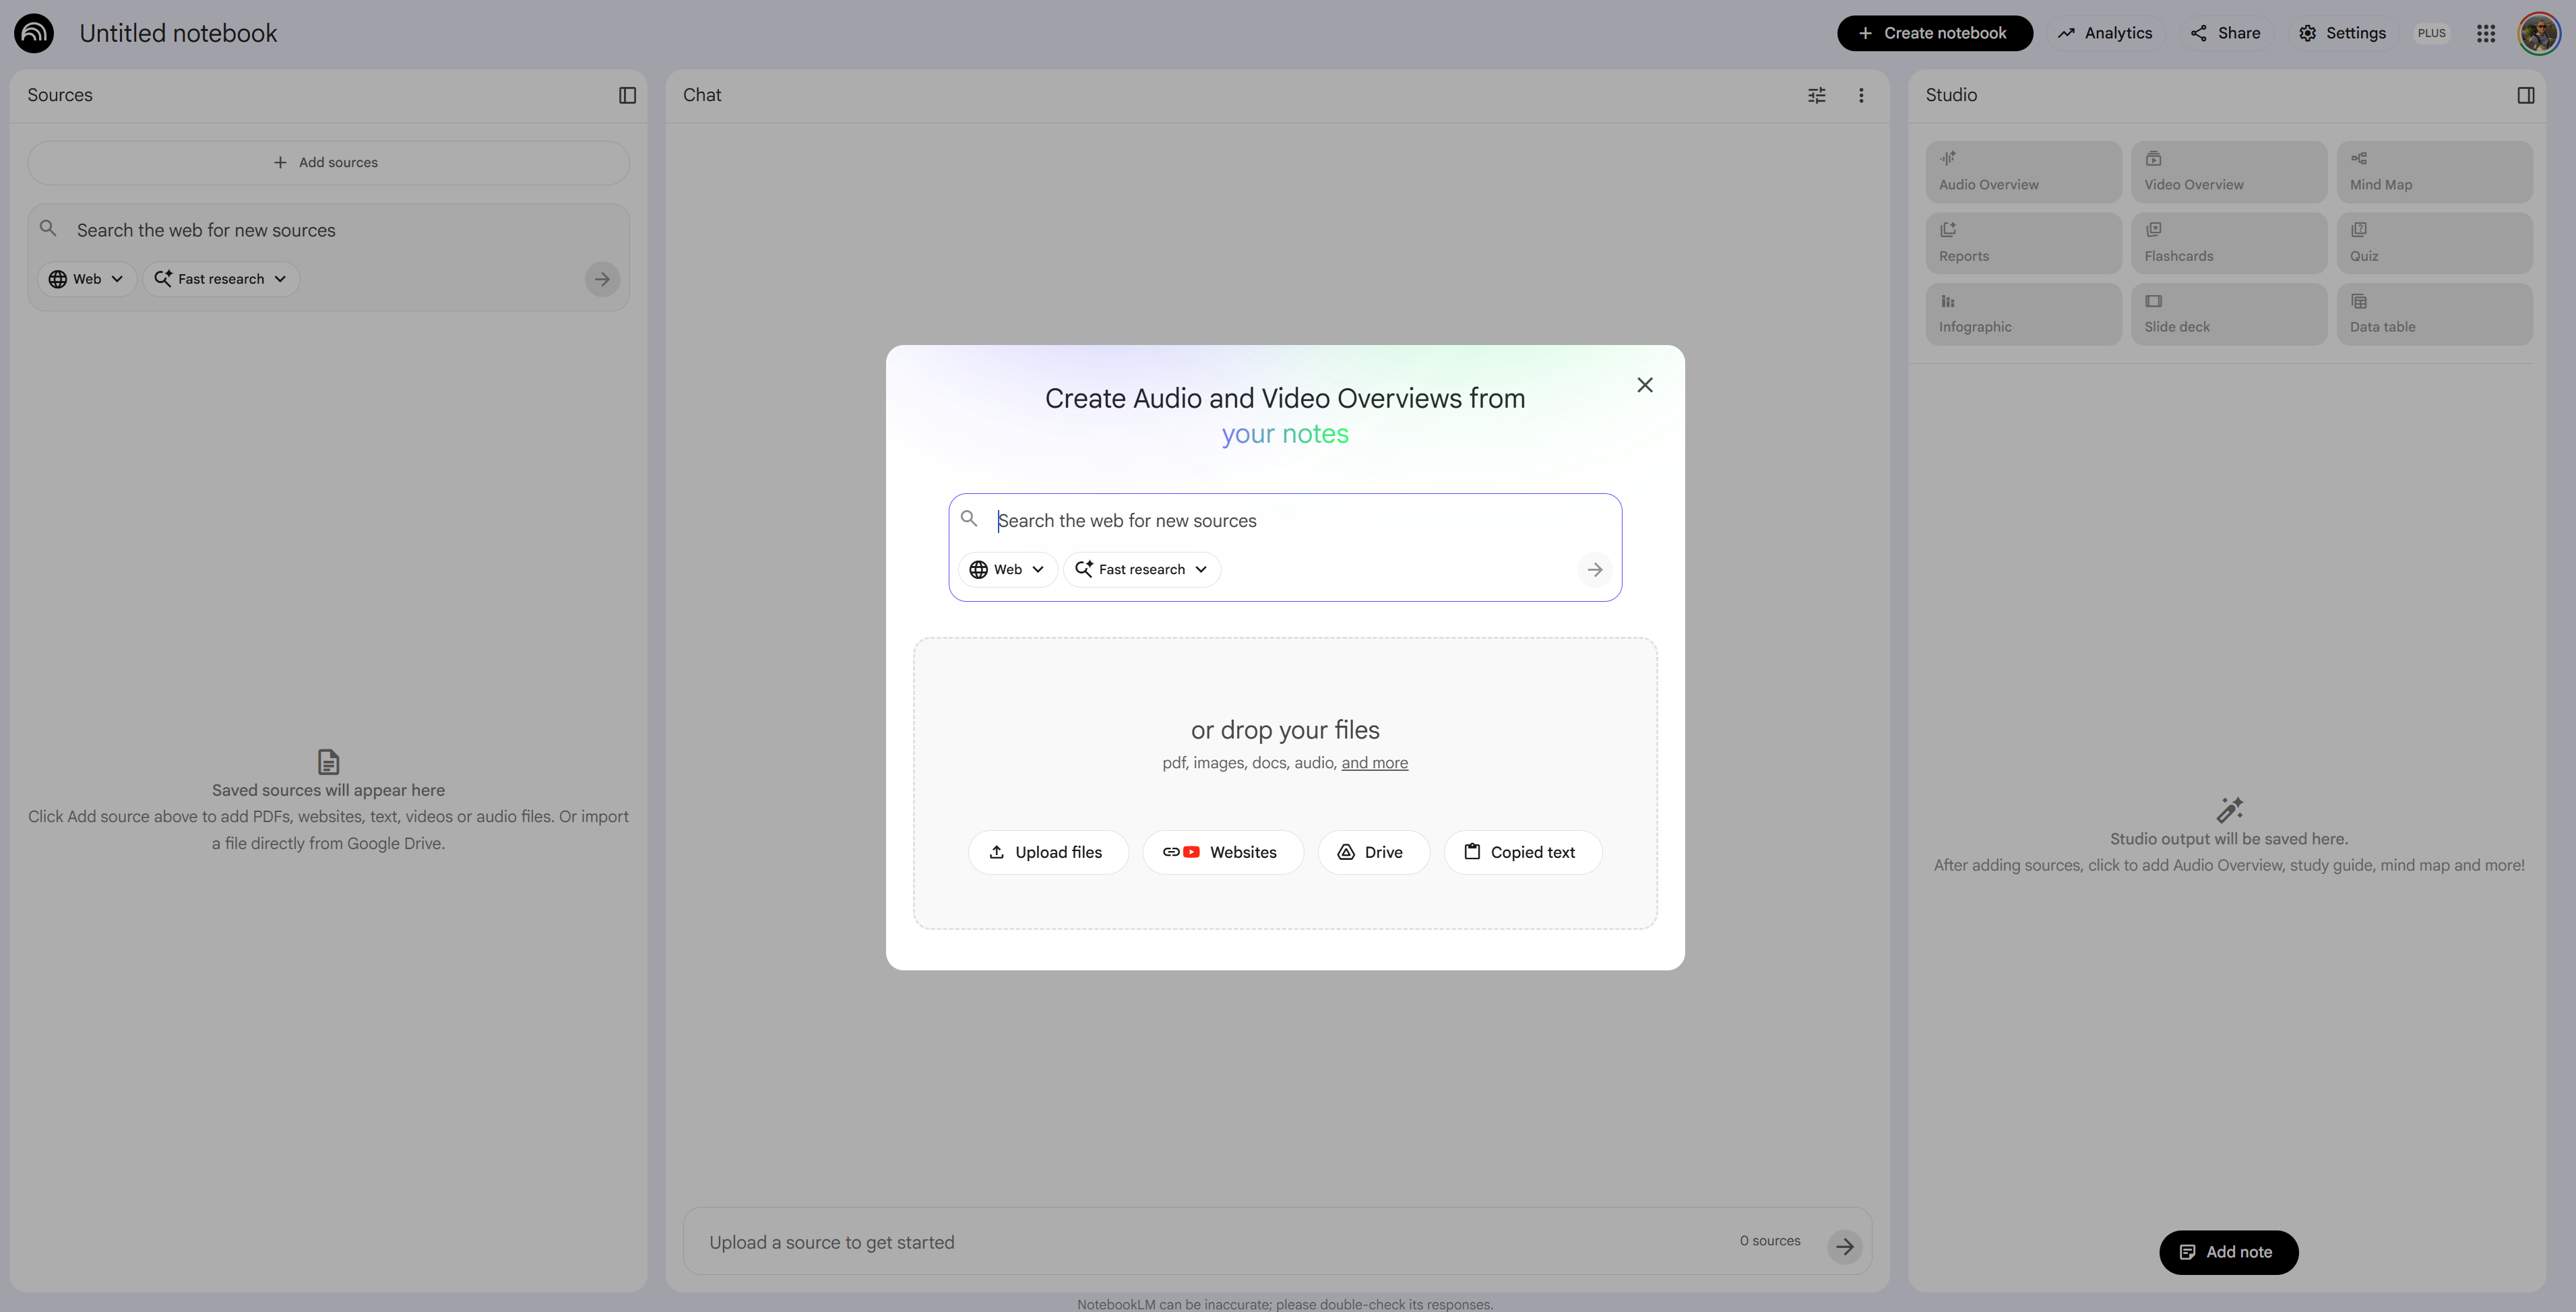Open the Analytics page
The image size is (2576, 1312).
tap(2104, 33)
